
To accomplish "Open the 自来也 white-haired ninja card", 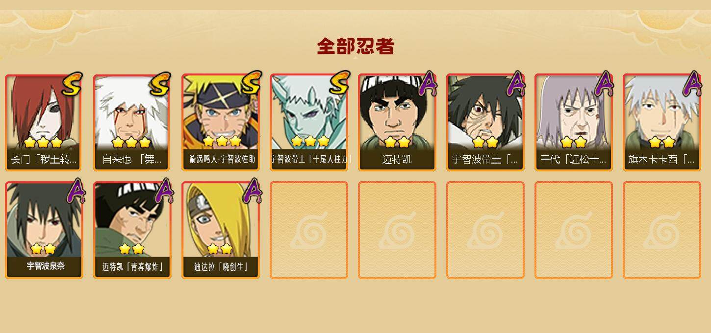I will click(x=132, y=122).
